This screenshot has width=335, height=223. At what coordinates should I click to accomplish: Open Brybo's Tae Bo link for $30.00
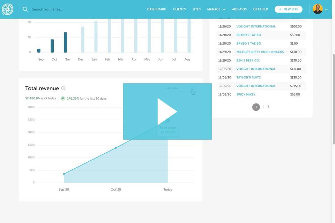[x=249, y=35]
